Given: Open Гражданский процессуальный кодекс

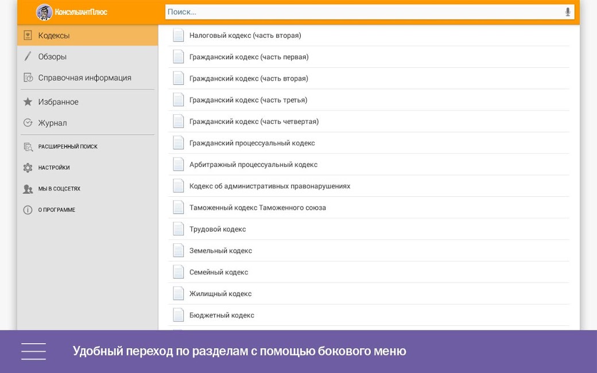Looking at the screenshot, I should pyautogui.click(x=252, y=143).
